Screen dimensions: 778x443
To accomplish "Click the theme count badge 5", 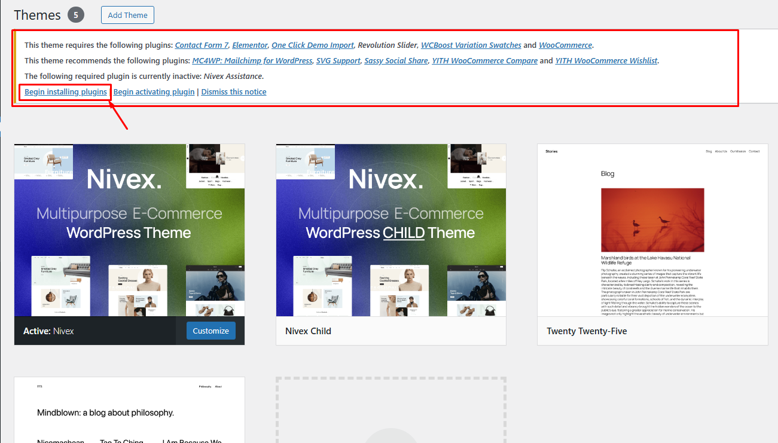I will (x=76, y=15).
